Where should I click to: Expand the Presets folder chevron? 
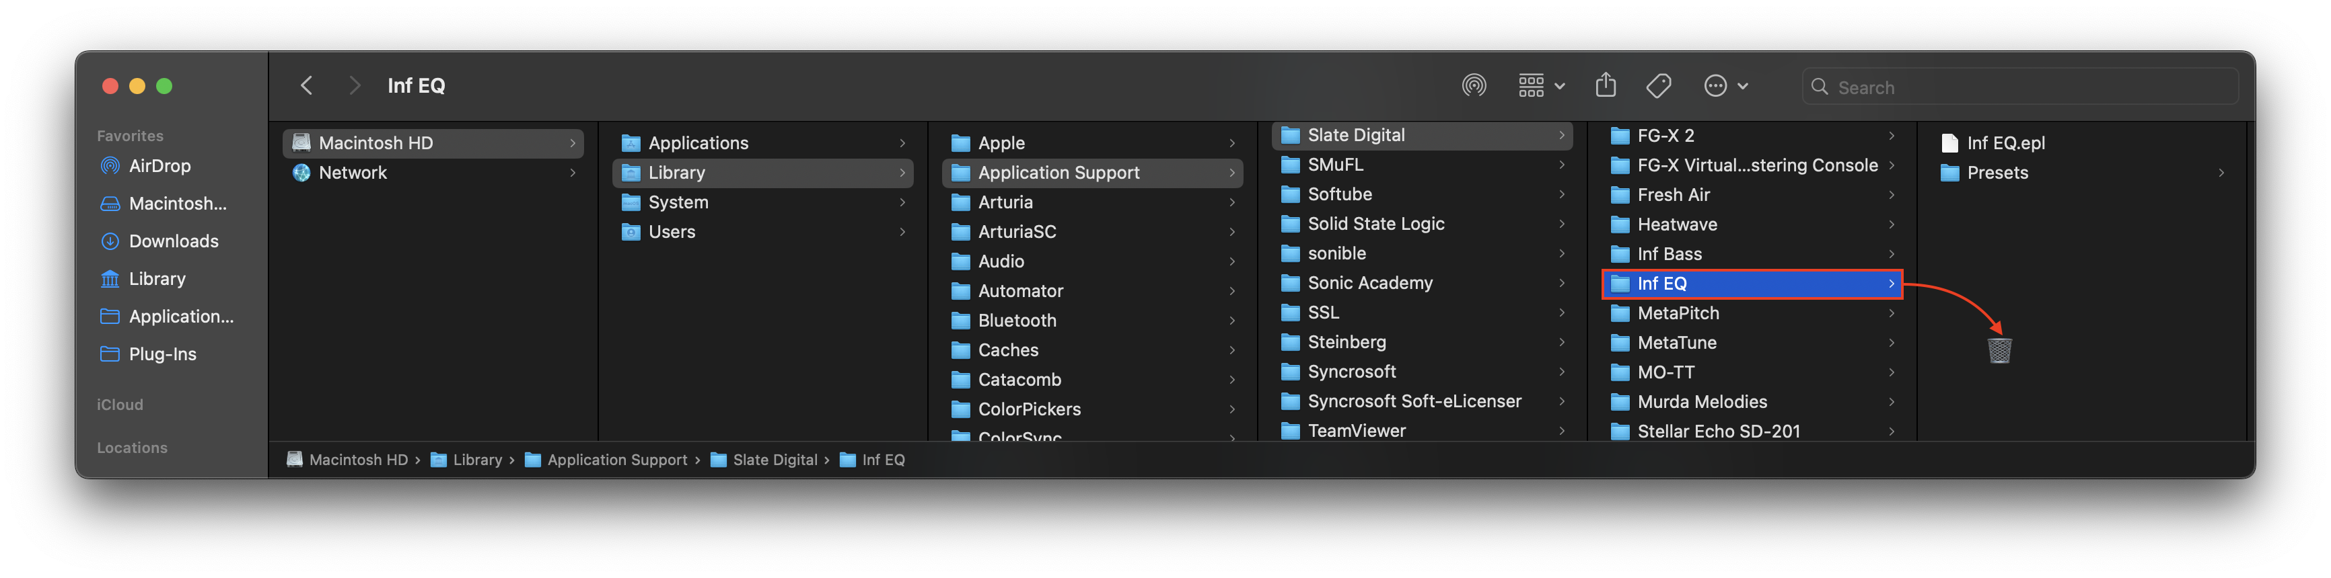click(2221, 173)
